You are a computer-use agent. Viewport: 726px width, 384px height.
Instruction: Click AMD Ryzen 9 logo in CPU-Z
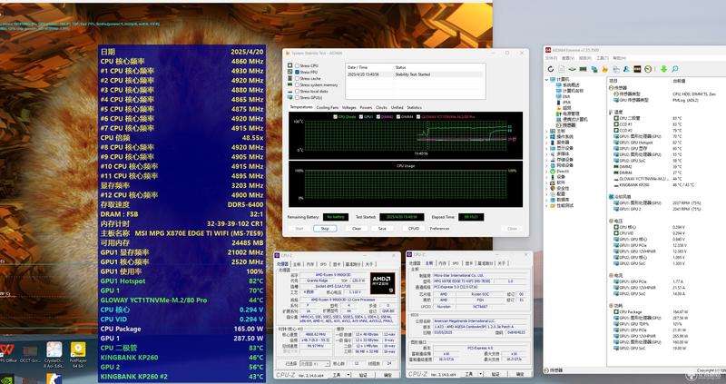(383, 283)
